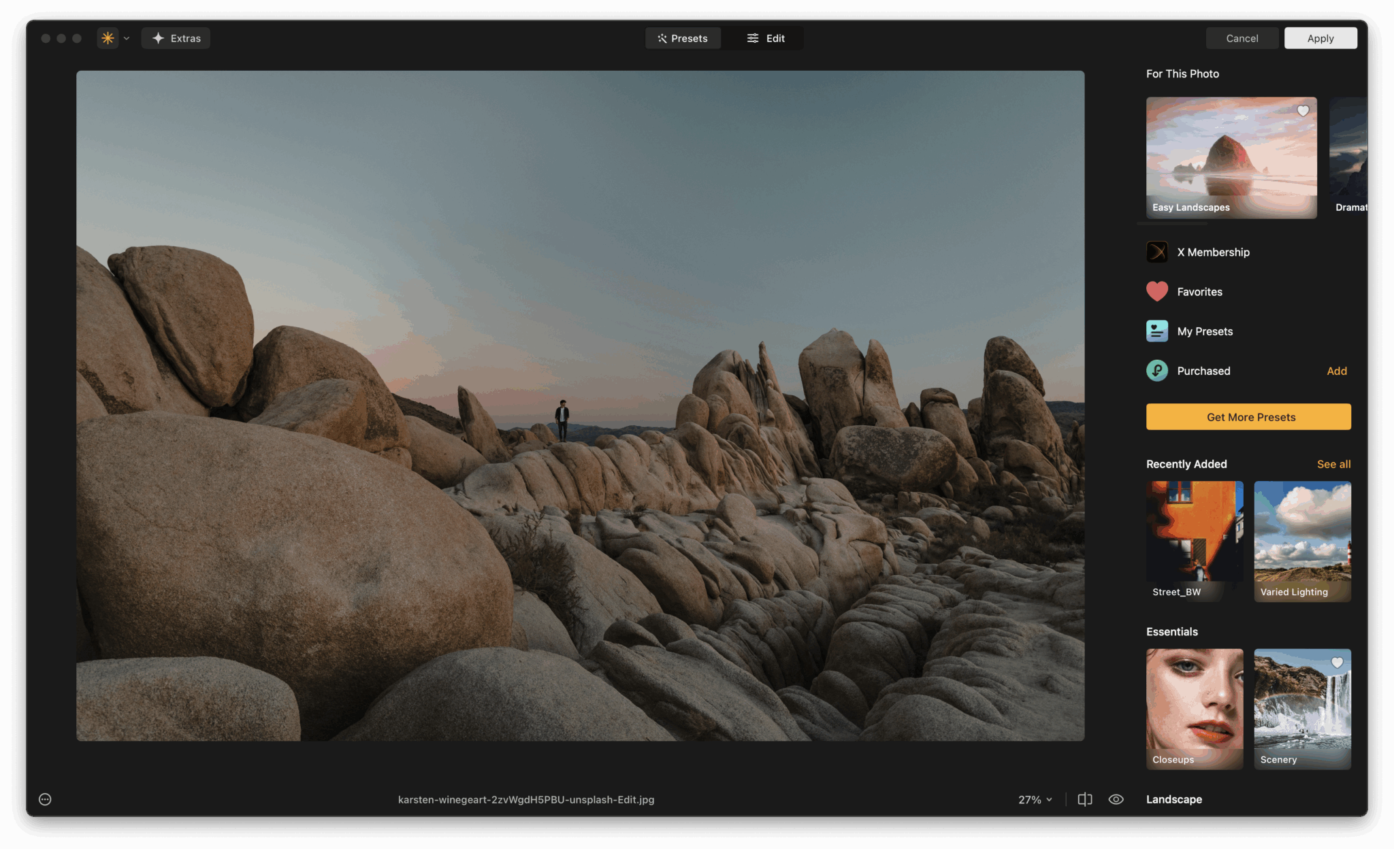
Task: Open the Purchased presets section
Action: click(1203, 371)
